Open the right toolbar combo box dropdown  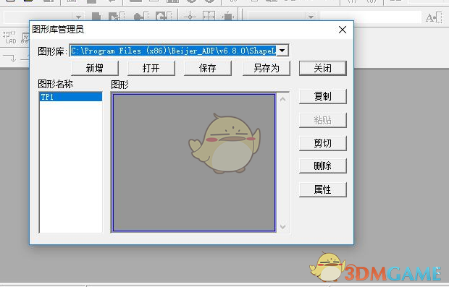(x=311, y=17)
